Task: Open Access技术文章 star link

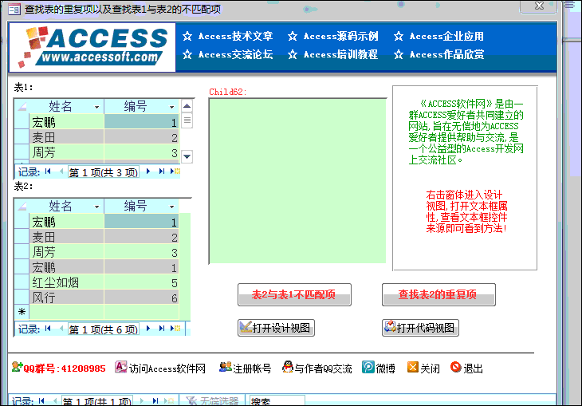Action: (228, 36)
